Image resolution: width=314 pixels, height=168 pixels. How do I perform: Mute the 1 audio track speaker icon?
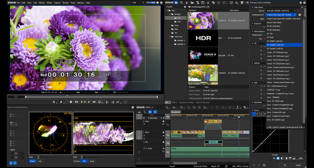click(x=164, y=149)
